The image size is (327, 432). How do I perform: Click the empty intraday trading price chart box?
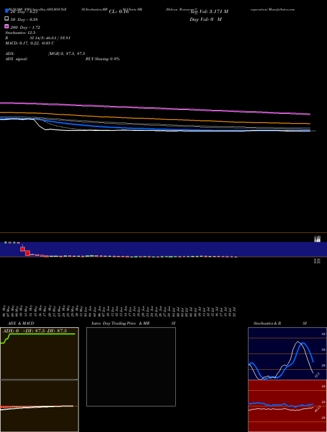131,367
